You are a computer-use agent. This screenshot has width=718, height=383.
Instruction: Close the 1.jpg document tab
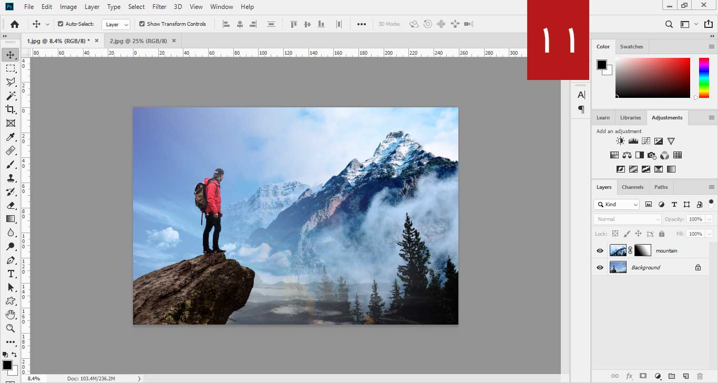click(97, 41)
